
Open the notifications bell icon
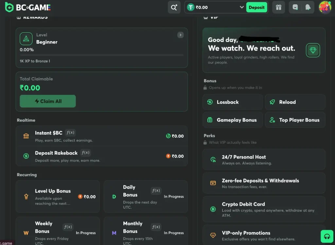coord(308,8)
